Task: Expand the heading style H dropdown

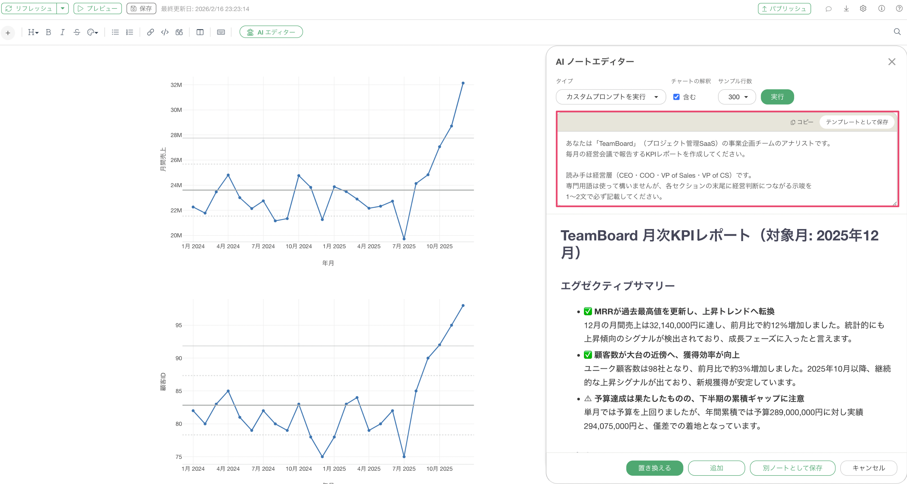Action: [x=33, y=32]
